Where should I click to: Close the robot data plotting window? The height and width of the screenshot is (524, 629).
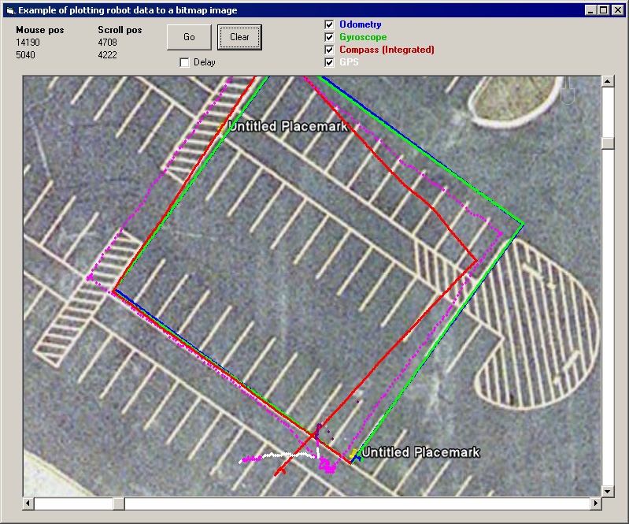[616, 10]
